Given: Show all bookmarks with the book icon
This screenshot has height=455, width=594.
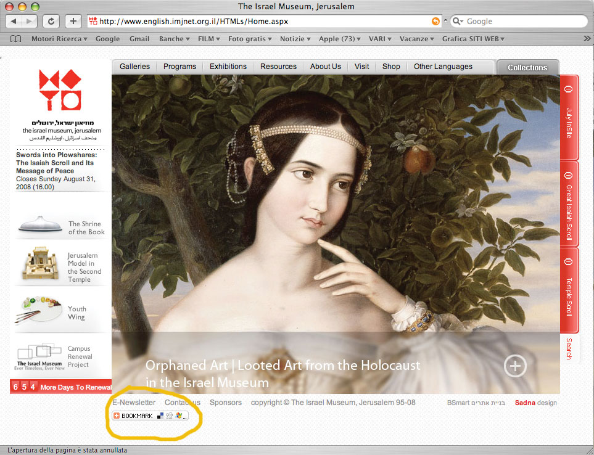Looking at the screenshot, I should [x=15, y=39].
